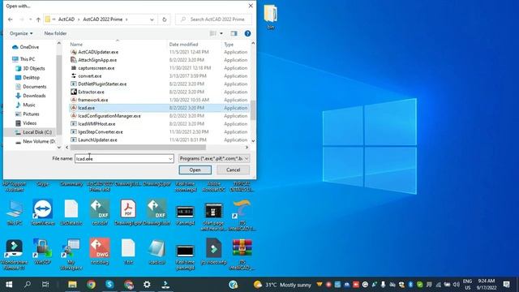The image size is (519, 292).
Task: Click the Cancel button
Action: click(233, 170)
